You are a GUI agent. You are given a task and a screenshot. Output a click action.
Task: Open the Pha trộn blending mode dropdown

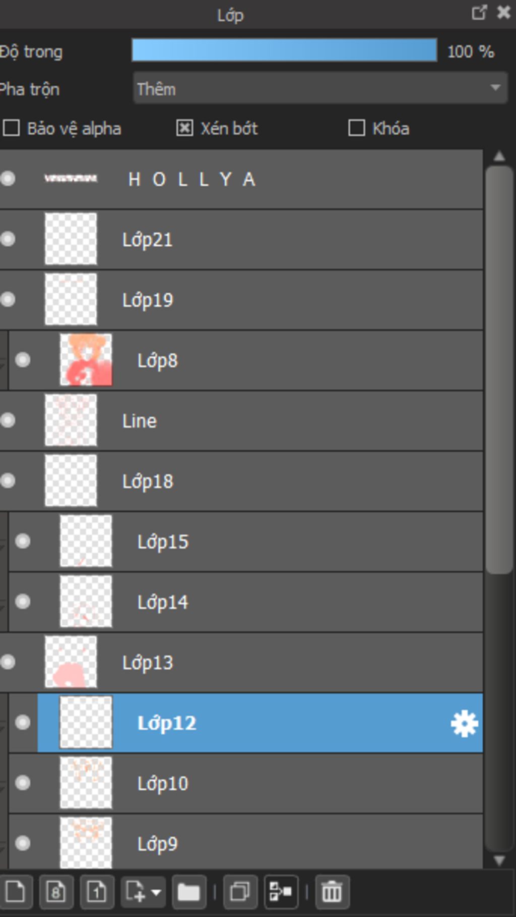point(320,89)
